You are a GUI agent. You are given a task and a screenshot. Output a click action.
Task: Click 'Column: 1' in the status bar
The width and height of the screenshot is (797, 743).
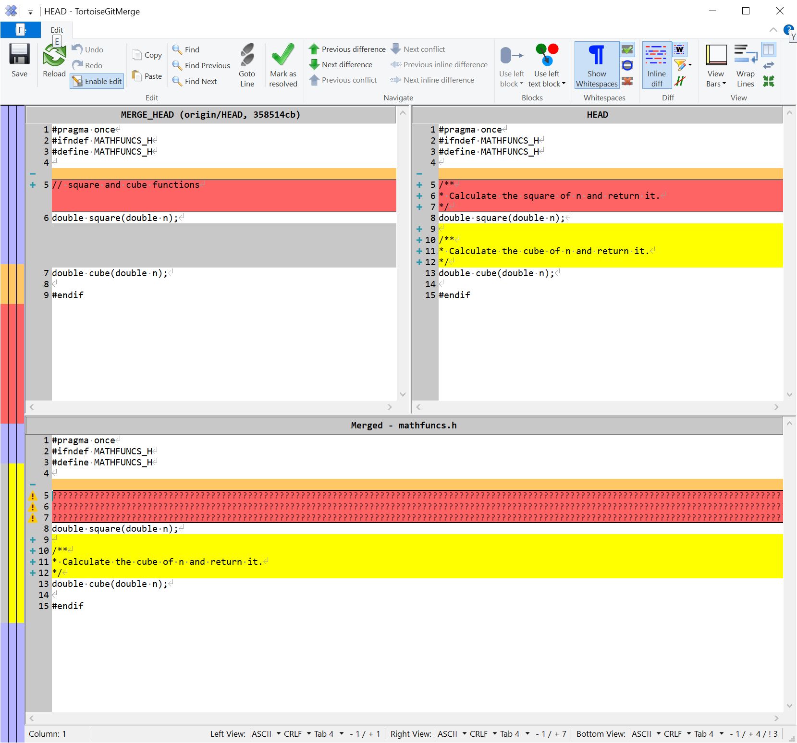tap(48, 734)
